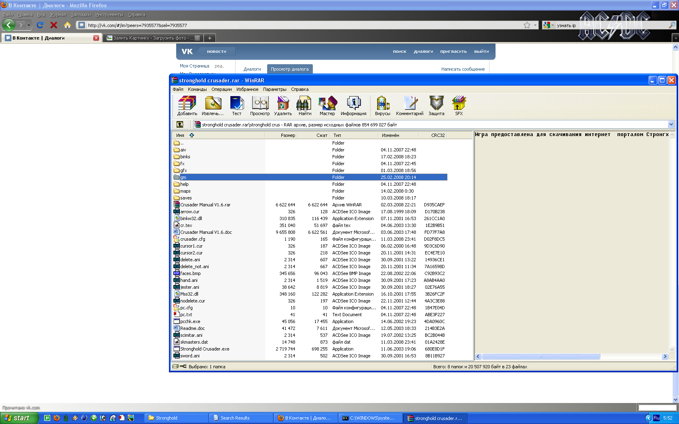Viewport: 679px width, 424px height.
Task: Open the Firefox tab list dropdown
Action: pyautogui.click(x=675, y=38)
